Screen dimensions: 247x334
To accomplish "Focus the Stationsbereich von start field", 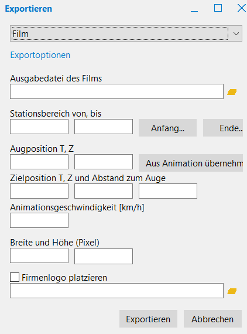I will pos(39,127).
